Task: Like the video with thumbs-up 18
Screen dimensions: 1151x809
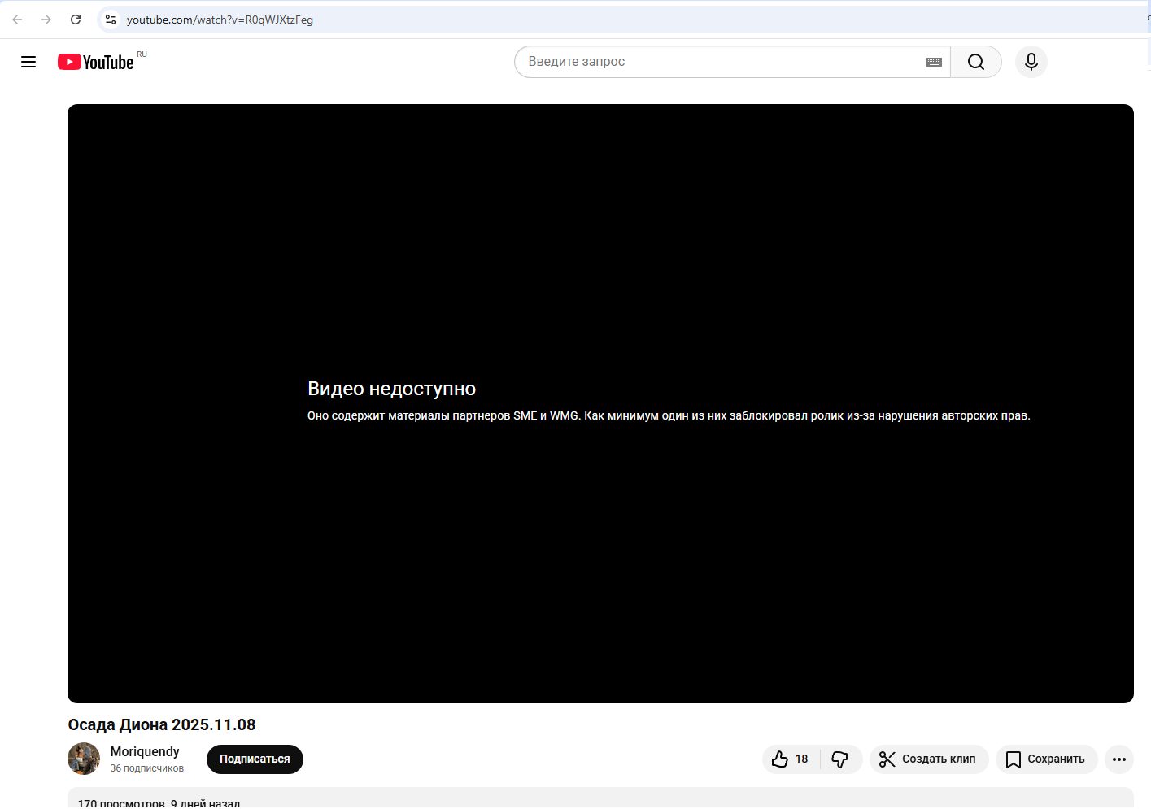Action: point(791,759)
